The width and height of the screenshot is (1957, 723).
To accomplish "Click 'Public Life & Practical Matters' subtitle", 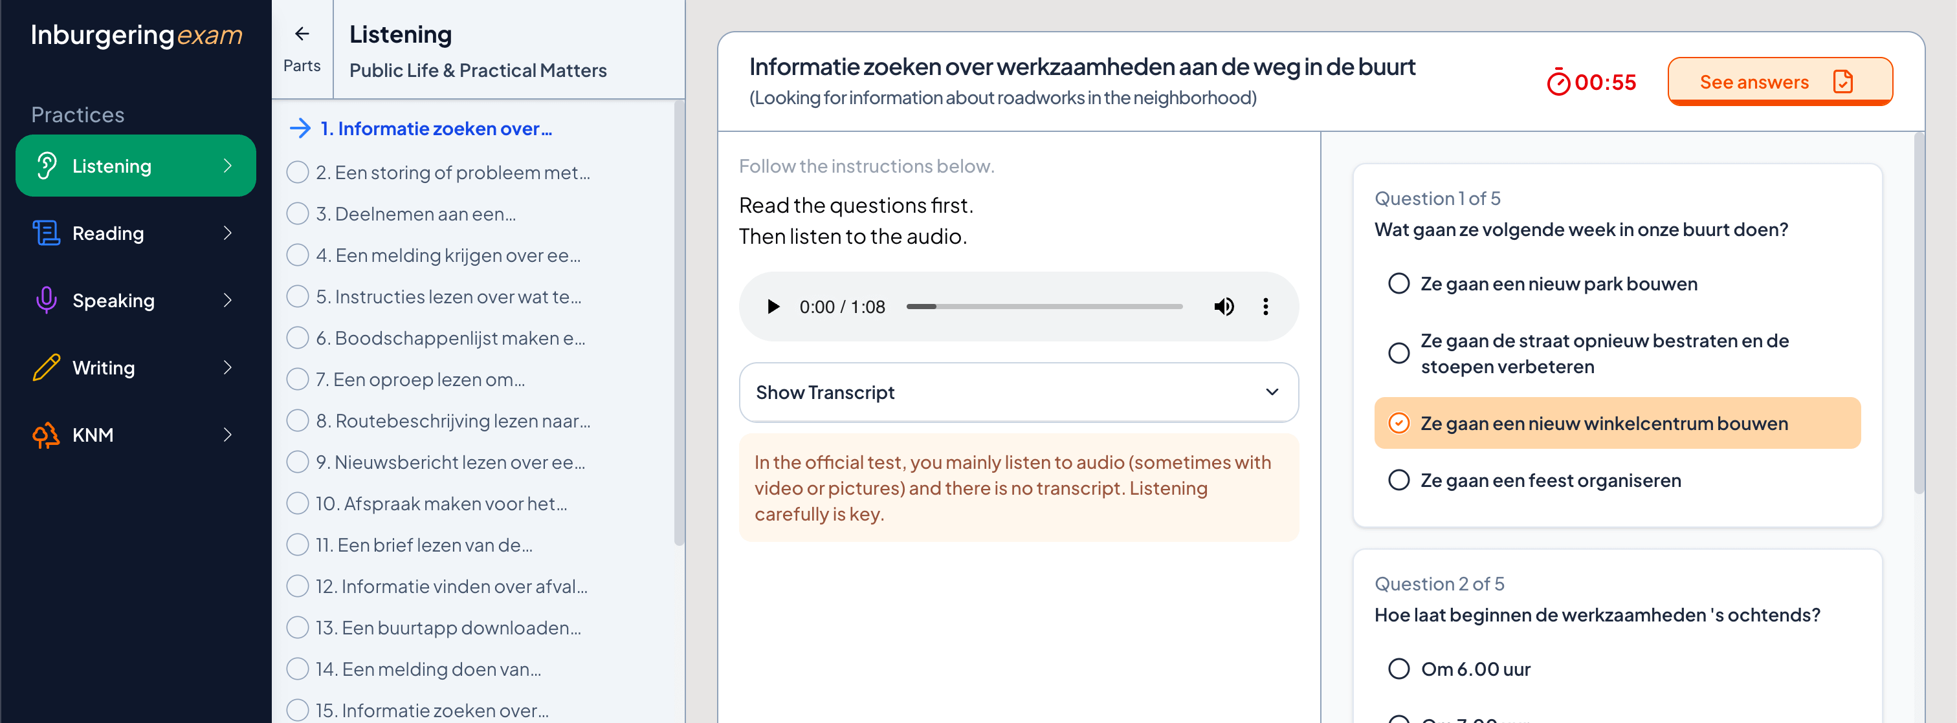I will click(478, 70).
